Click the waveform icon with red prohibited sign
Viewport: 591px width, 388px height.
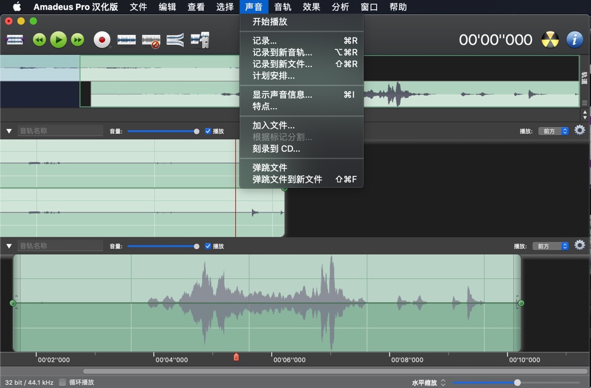pyautogui.click(x=151, y=41)
